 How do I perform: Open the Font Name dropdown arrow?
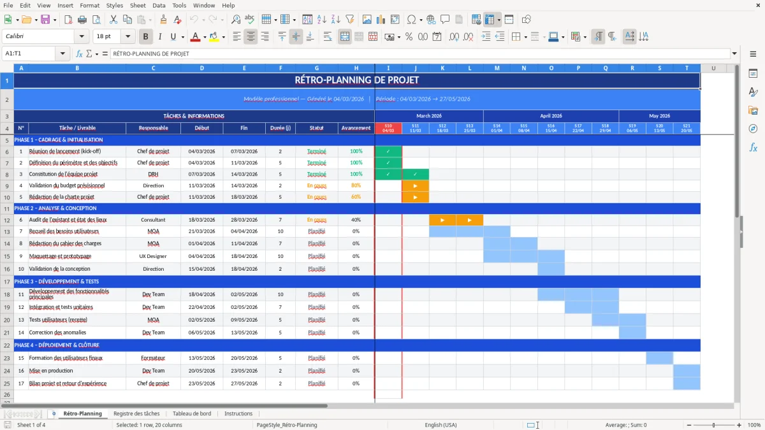[82, 37]
